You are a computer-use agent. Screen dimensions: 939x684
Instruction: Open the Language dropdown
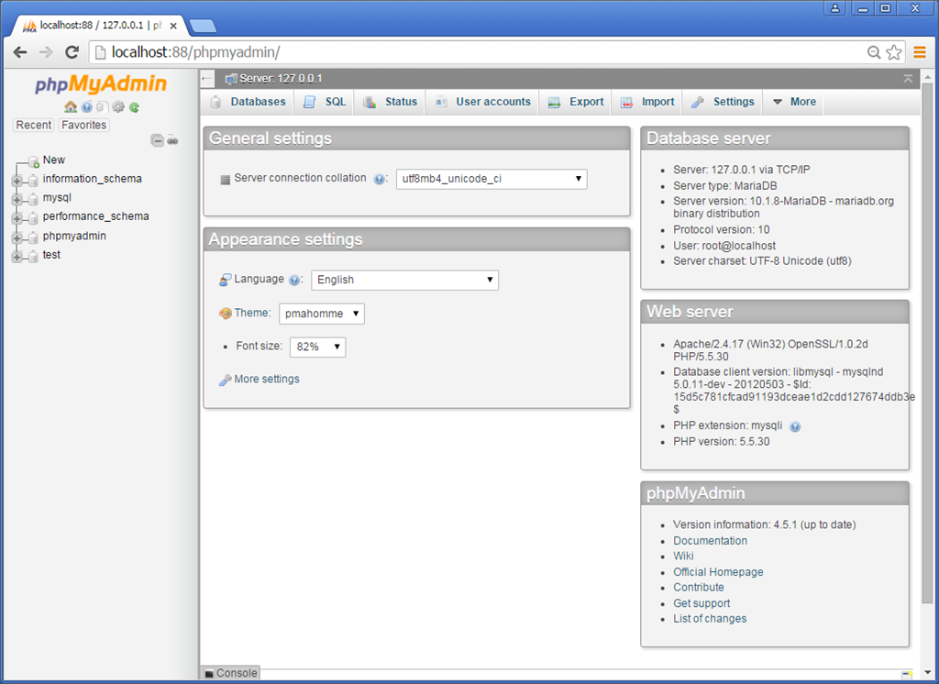(x=404, y=280)
